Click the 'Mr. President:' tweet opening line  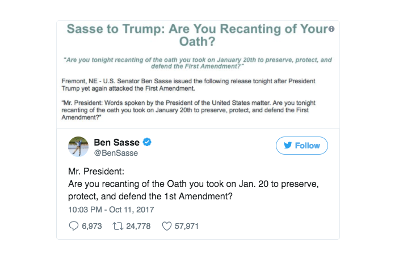click(96, 171)
